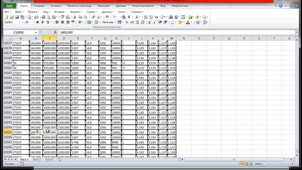Insert a hyperlink with the globe icon
Screen dimensions: 302x170
click(x=124, y=17)
